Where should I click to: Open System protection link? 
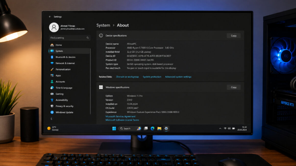point(152,77)
